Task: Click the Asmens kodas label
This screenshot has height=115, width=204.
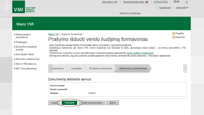Action: 57,86
